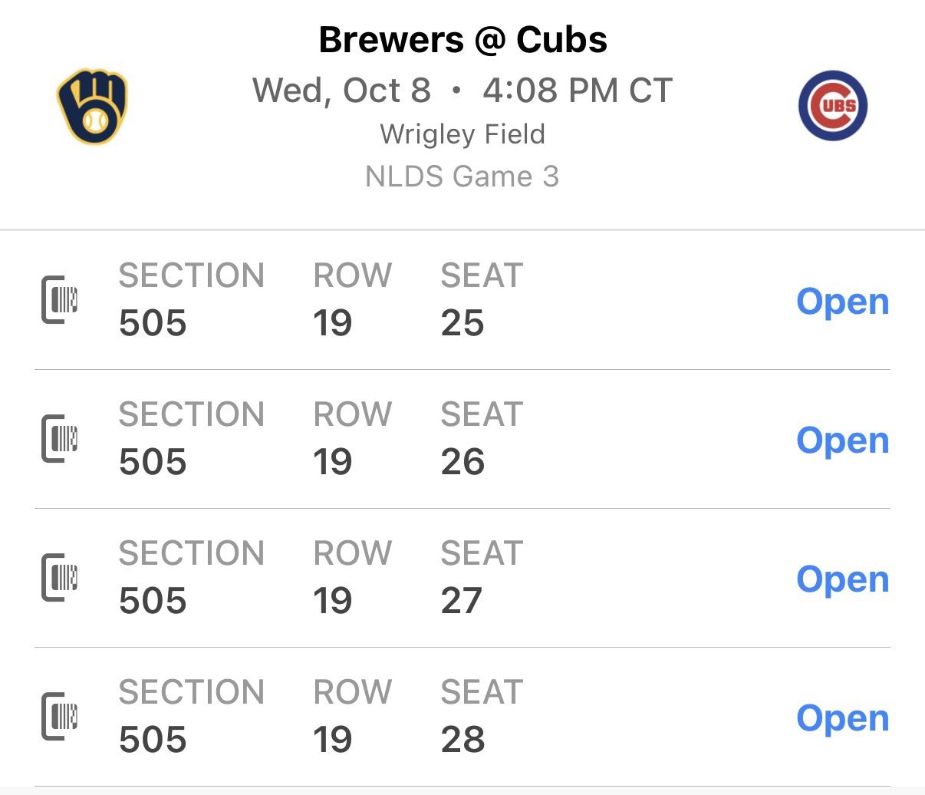925x795 pixels.
Task: Tap section 505 on seat 28 ticket
Action: click(x=153, y=740)
